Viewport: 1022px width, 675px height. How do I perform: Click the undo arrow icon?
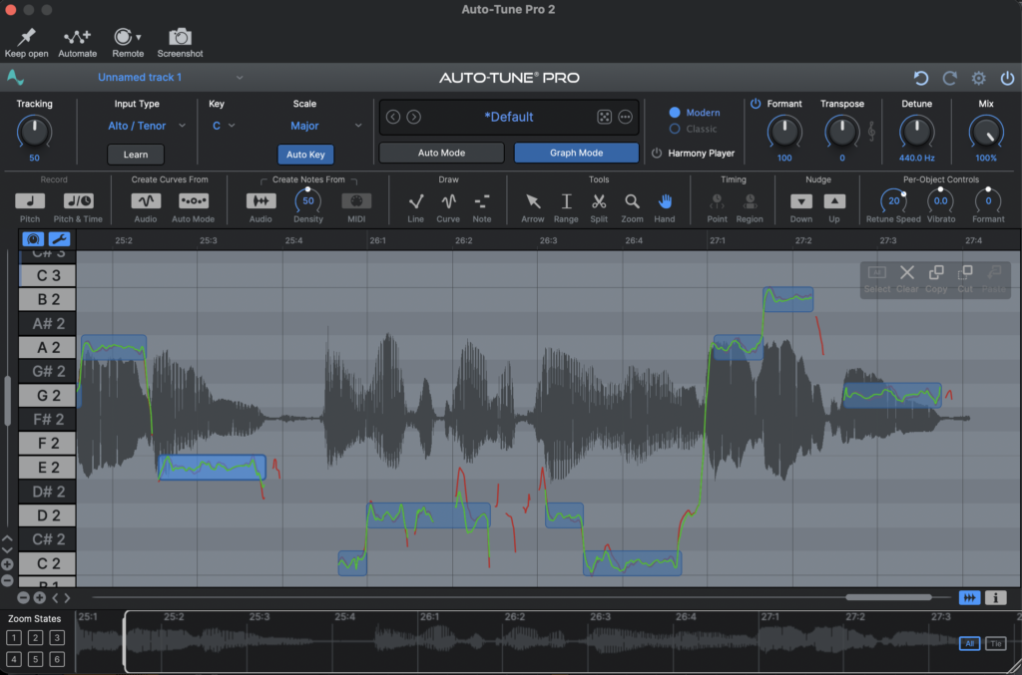click(920, 78)
